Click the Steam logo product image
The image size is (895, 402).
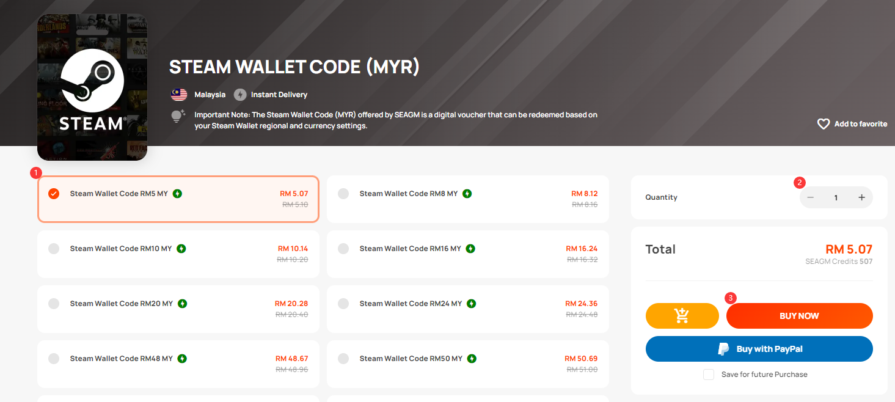pyautogui.click(x=92, y=87)
